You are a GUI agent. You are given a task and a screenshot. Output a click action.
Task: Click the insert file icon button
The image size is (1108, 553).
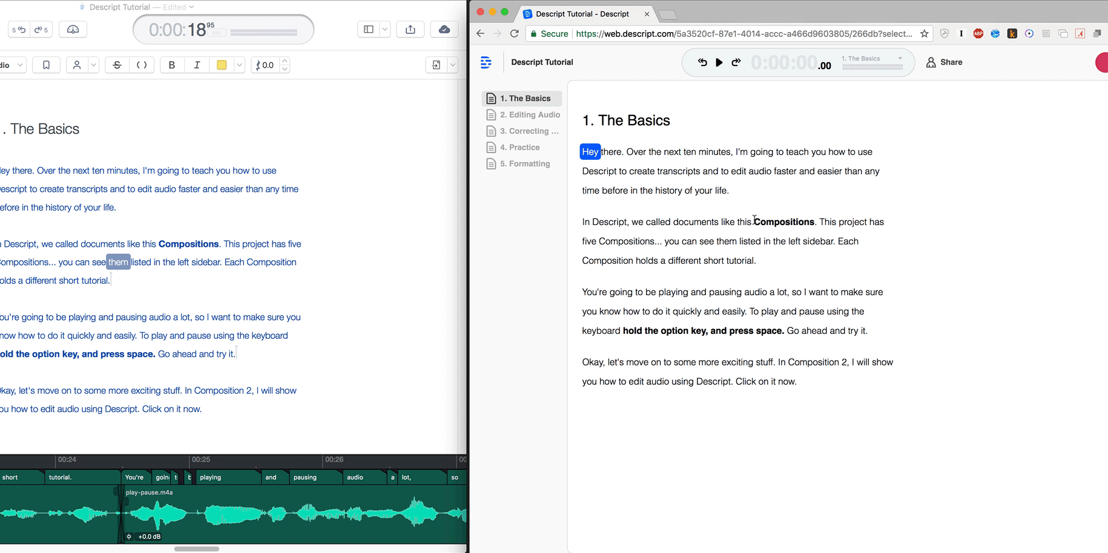[x=436, y=65]
